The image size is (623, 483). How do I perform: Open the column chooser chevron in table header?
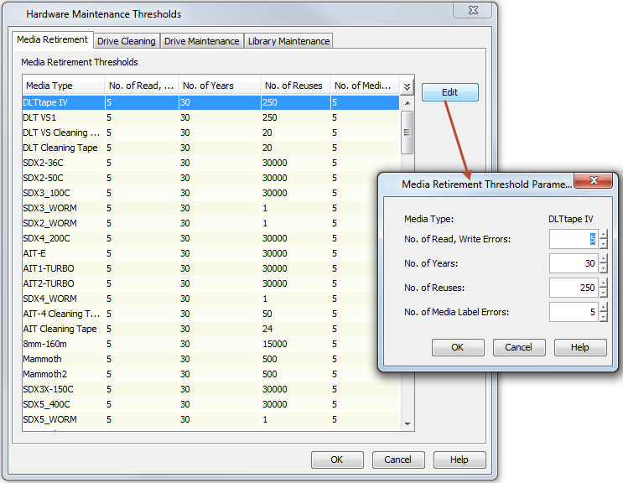tap(408, 86)
